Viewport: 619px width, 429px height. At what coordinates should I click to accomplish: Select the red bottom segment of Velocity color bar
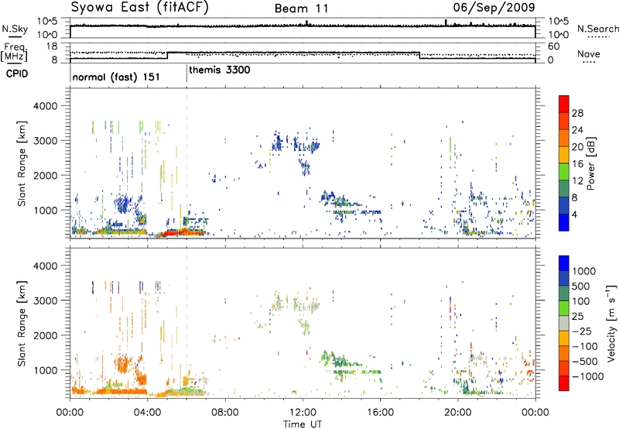tap(564, 383)
